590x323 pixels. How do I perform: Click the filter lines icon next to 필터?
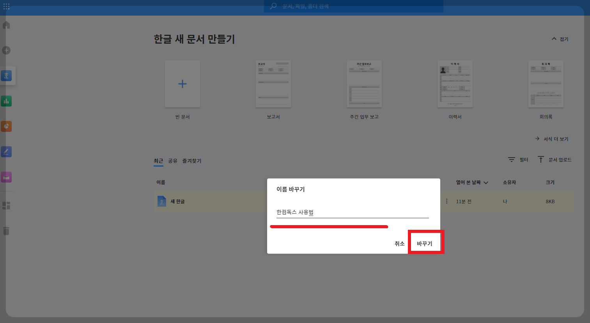point(512,160)
